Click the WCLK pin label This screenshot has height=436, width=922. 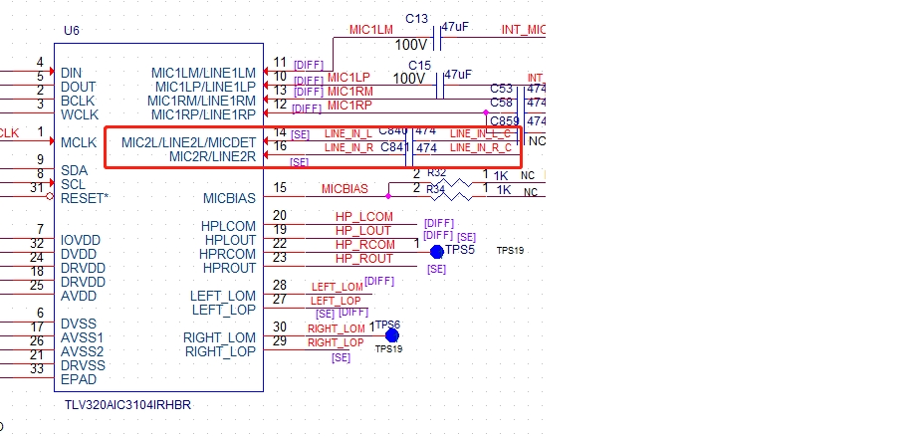click(80, 114)
